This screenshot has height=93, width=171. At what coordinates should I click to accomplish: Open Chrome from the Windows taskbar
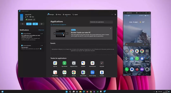click(91, 92)
